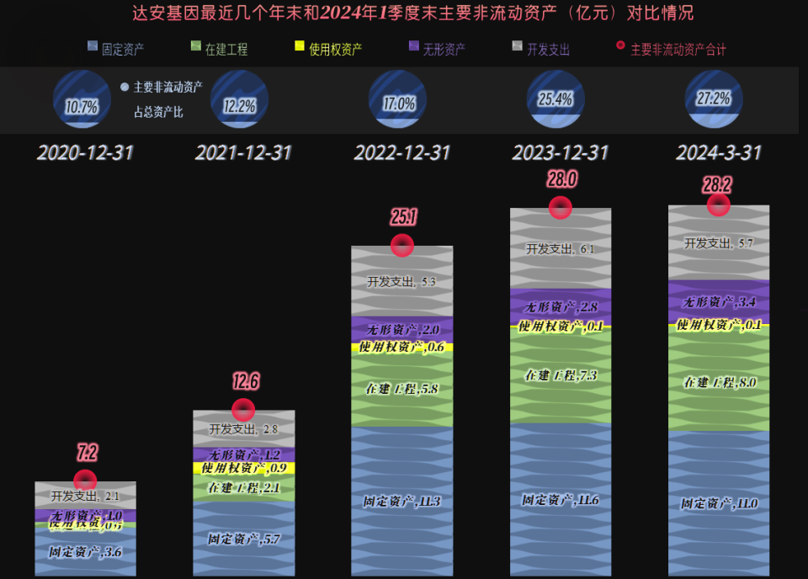Click the 无形资产 purple legend swatch
This screenshot has width=808, height=579.
(x=414, y=45)
